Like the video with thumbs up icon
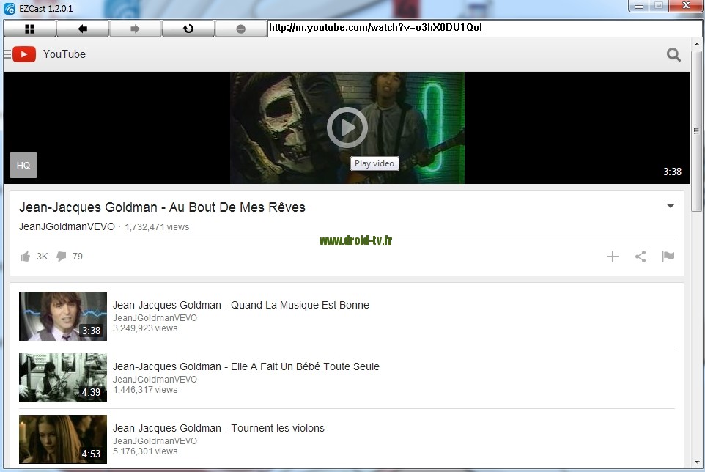 tap(25, 257)
